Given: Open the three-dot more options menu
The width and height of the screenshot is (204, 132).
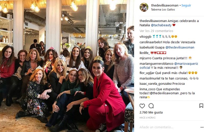Looking at the screenshot, I should point(202,127).
